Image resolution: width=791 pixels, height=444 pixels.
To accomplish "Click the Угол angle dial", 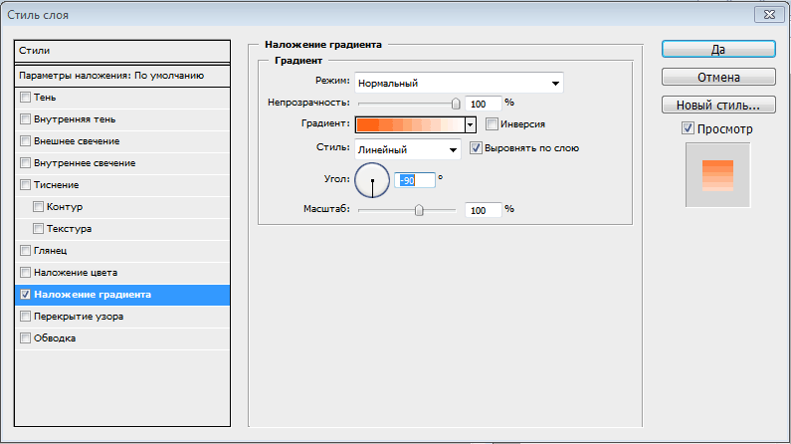I will tap(372, 180).
